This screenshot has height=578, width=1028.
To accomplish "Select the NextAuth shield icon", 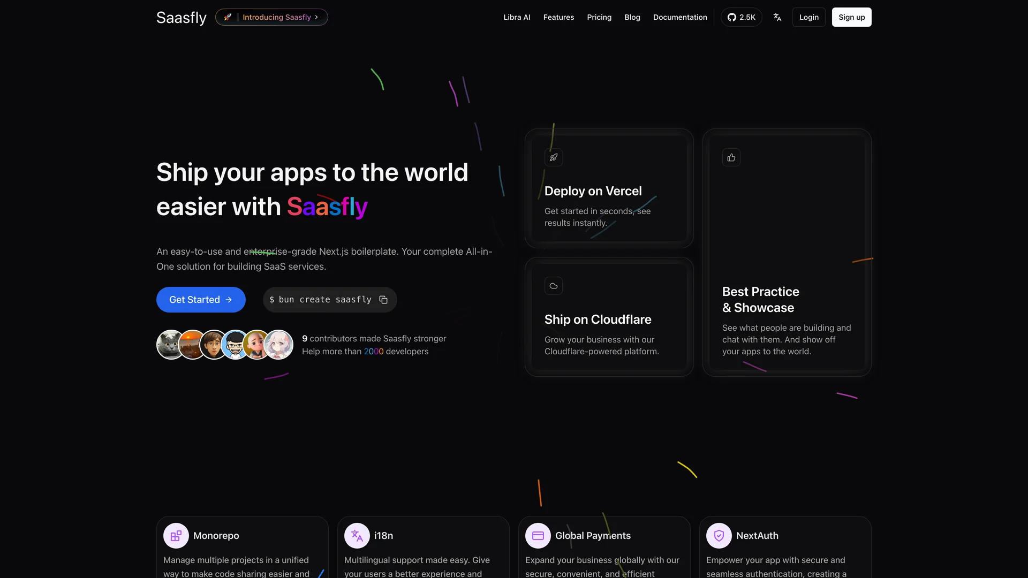I will [x=719, y=535].
